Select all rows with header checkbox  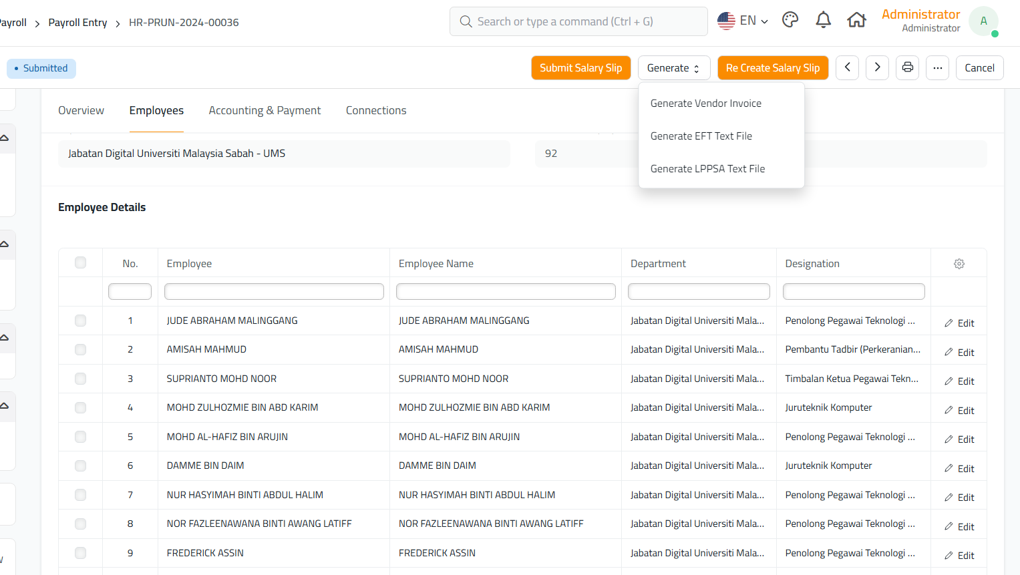point(81,262)
